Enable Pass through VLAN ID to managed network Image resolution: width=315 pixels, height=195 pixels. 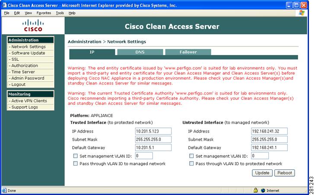coord(75,163)
